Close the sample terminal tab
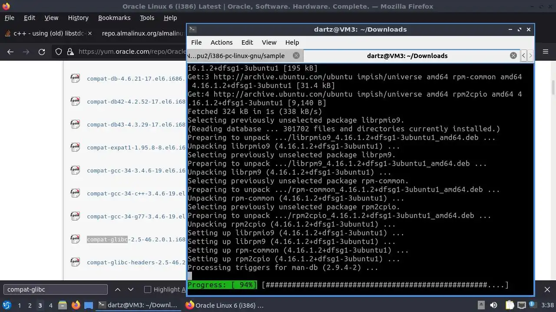556x312 pixels. [296, 55]
